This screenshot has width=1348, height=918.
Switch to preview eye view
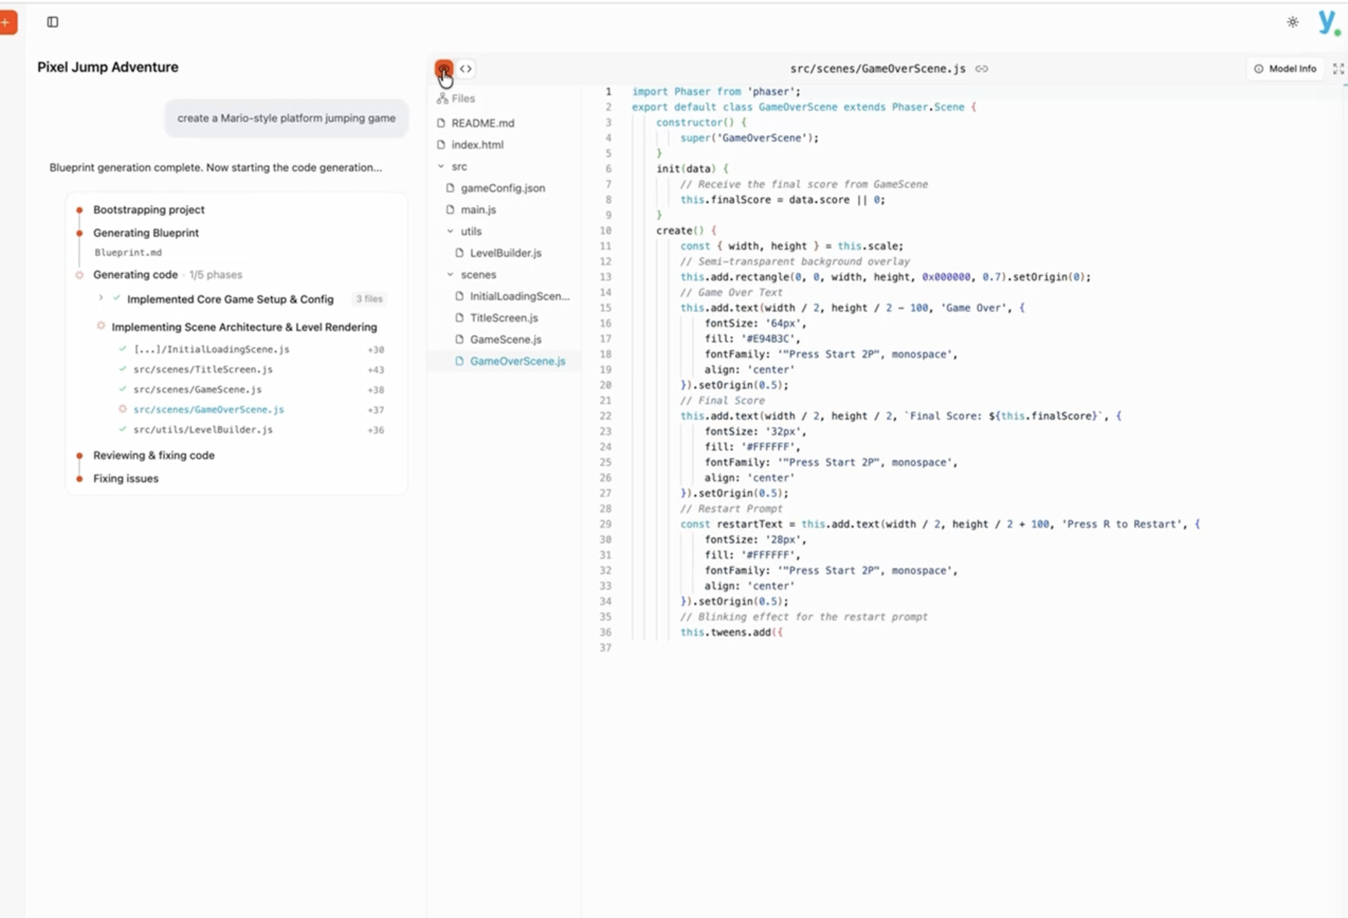click(444, 69)
